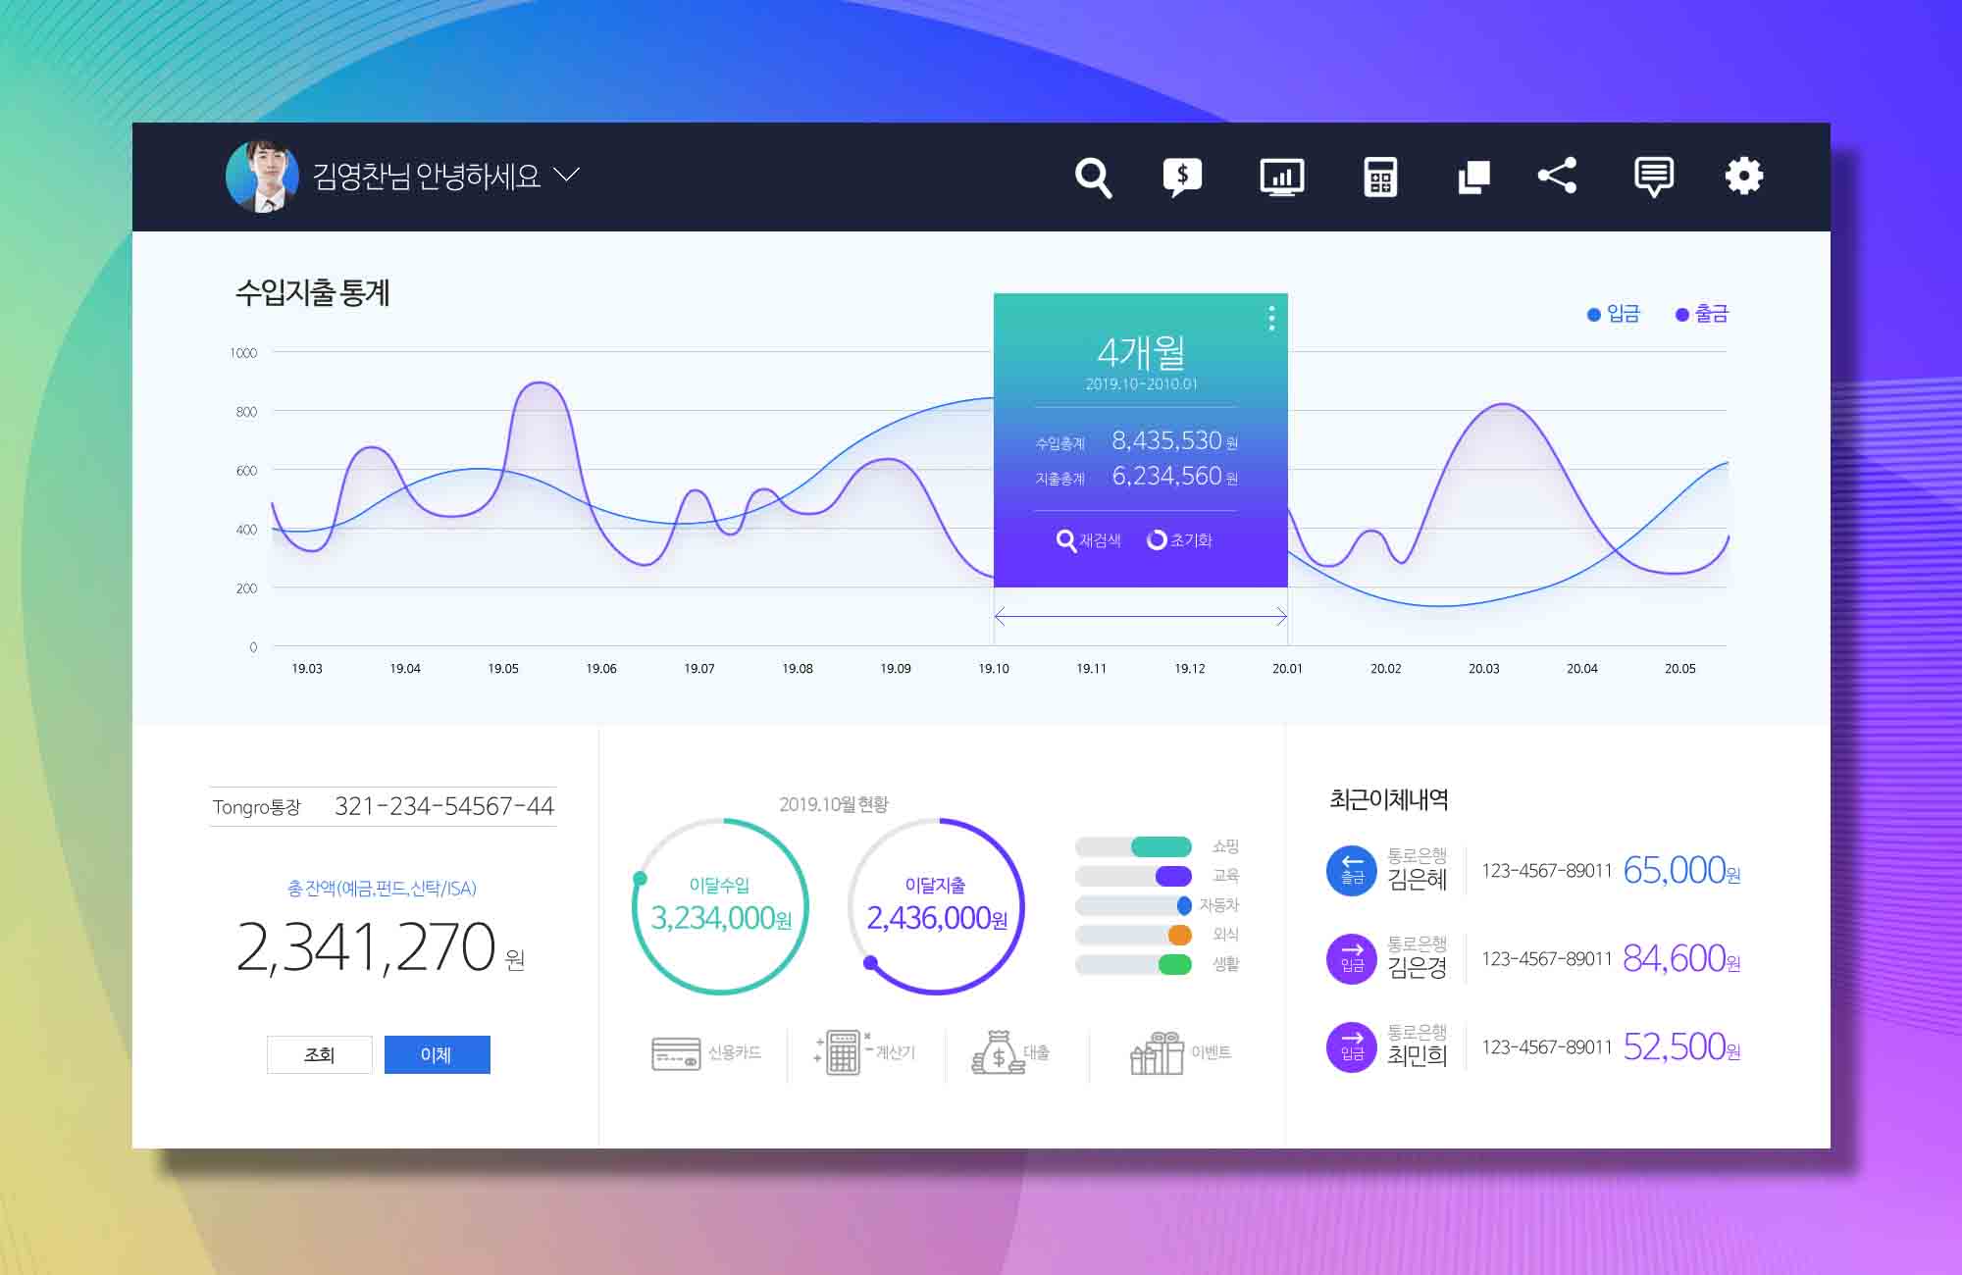This screenshot has height=1275, width=1962.
Task: Click the 20.01 axis label
Action: 1287,669
